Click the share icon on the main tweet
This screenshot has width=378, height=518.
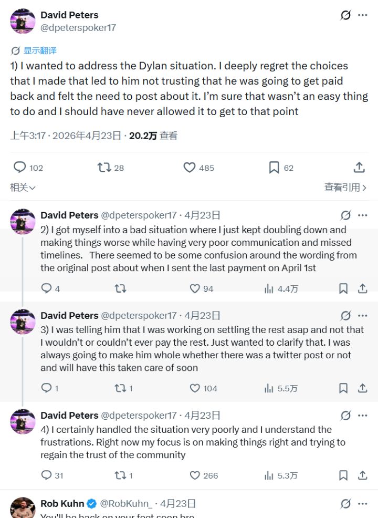tap(359, 167)
